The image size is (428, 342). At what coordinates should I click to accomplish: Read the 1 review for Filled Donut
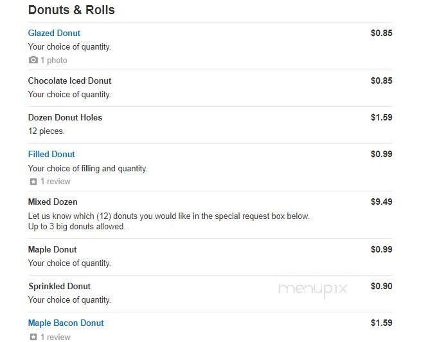click(55, 182)
